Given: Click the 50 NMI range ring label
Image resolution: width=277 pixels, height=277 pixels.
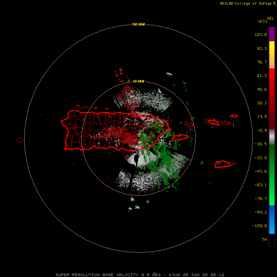Looking at the screenshot, I should tap(138, 82).
